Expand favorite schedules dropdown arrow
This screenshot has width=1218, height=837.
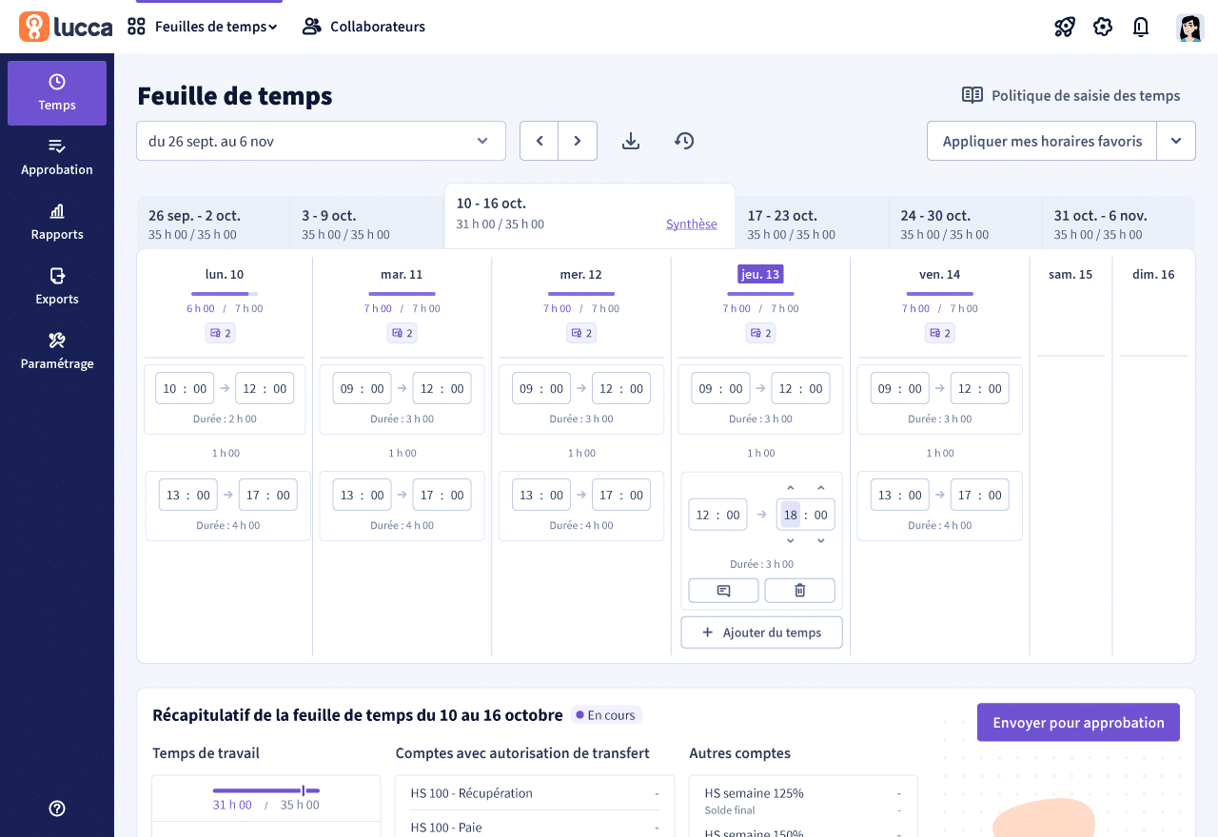1176,141
